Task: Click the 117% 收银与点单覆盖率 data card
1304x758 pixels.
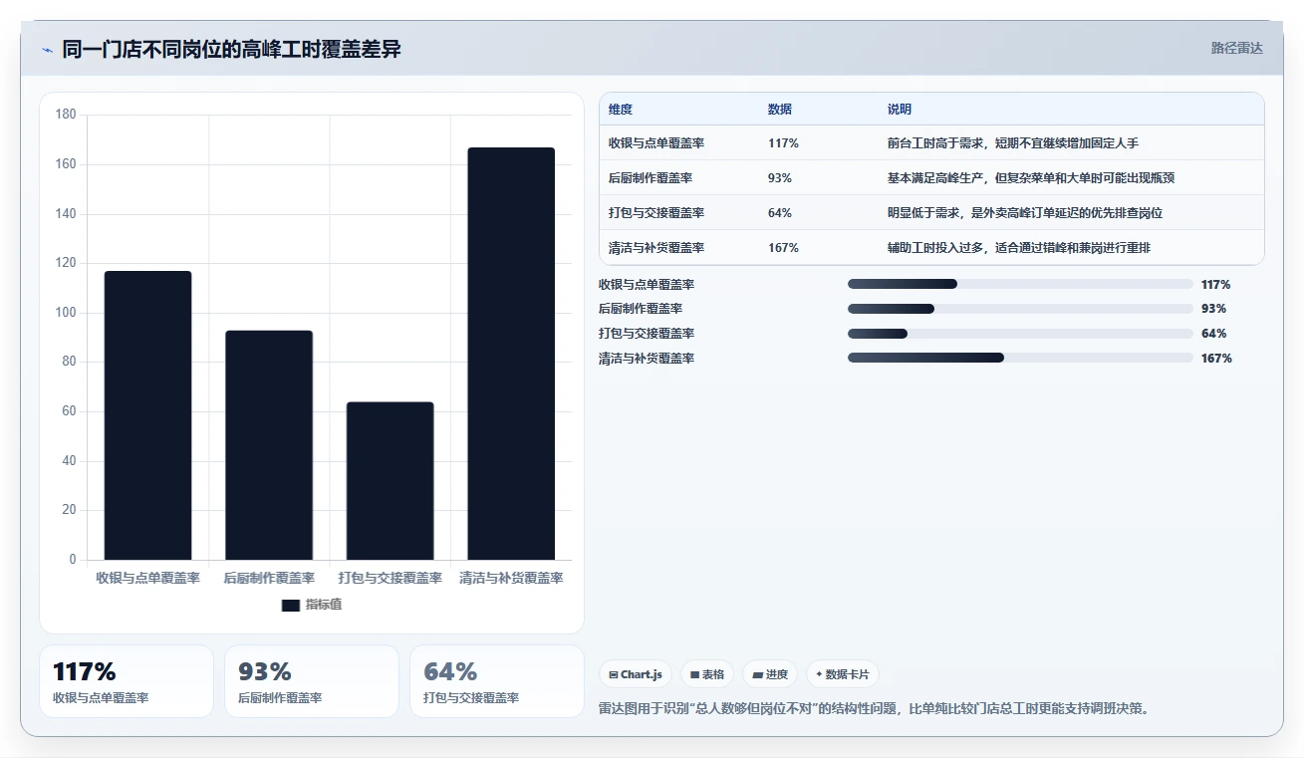Action: (x=127, y=681)
